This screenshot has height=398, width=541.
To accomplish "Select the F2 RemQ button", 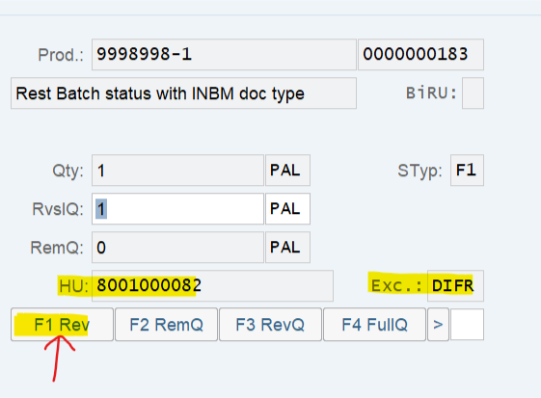I will point(166,325).
